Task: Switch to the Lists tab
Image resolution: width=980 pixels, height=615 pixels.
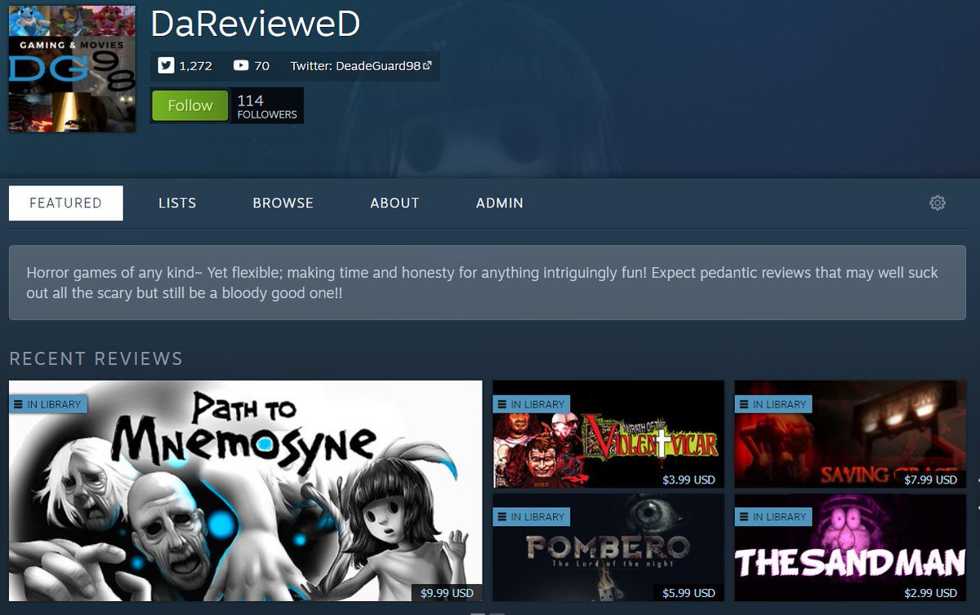Action: point(177,203)
